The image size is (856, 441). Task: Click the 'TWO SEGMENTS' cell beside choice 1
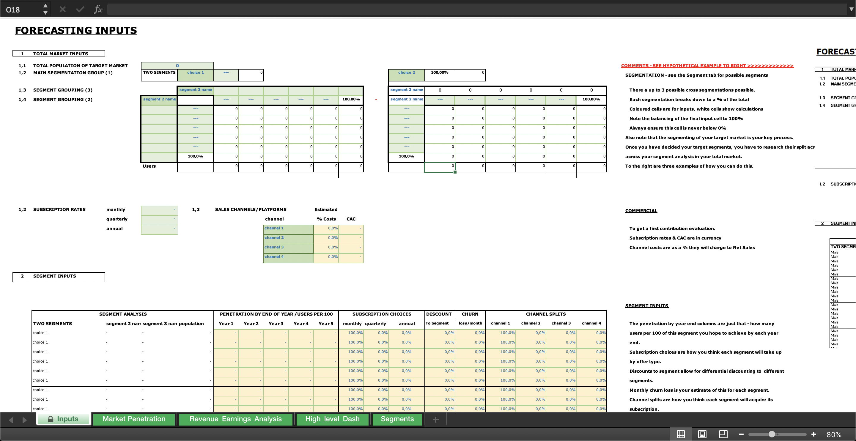point(159,75)
